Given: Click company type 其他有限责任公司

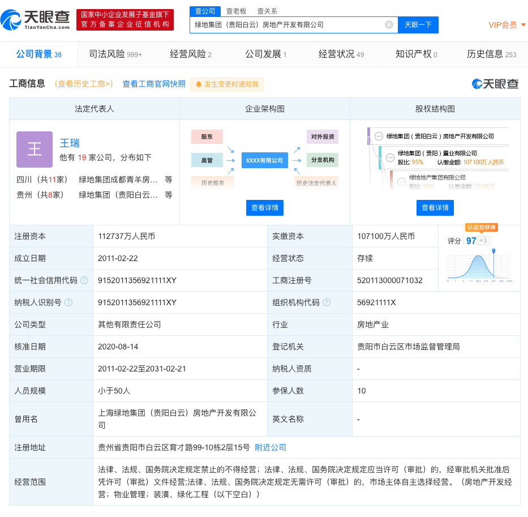Looking at the screenshot, I should pos(129,324).
